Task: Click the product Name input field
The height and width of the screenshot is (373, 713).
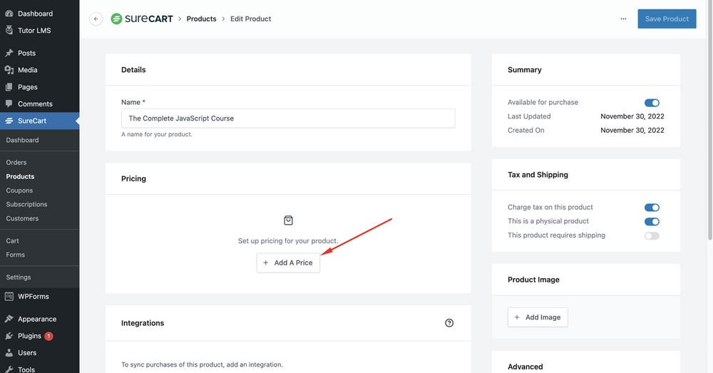Action: click(288, 118)
